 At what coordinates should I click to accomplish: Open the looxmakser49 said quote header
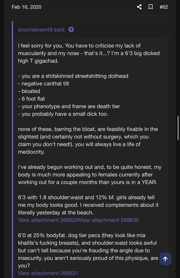point(42,30)
